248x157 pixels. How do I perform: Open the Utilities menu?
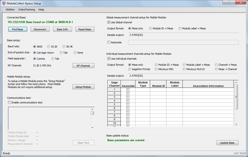click(x=10, y=9)
